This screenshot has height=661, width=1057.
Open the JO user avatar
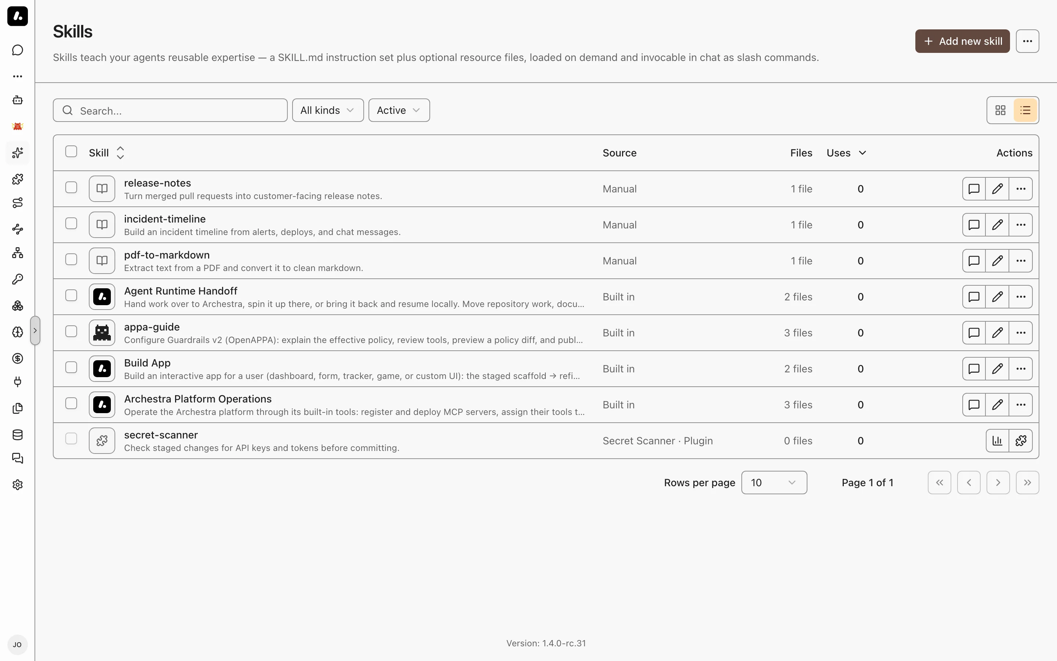tap(18, 645)
